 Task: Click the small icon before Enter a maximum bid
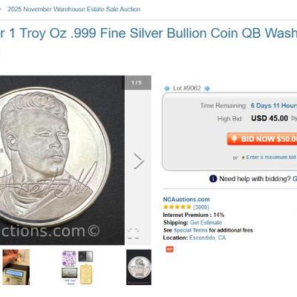(243, 157)
